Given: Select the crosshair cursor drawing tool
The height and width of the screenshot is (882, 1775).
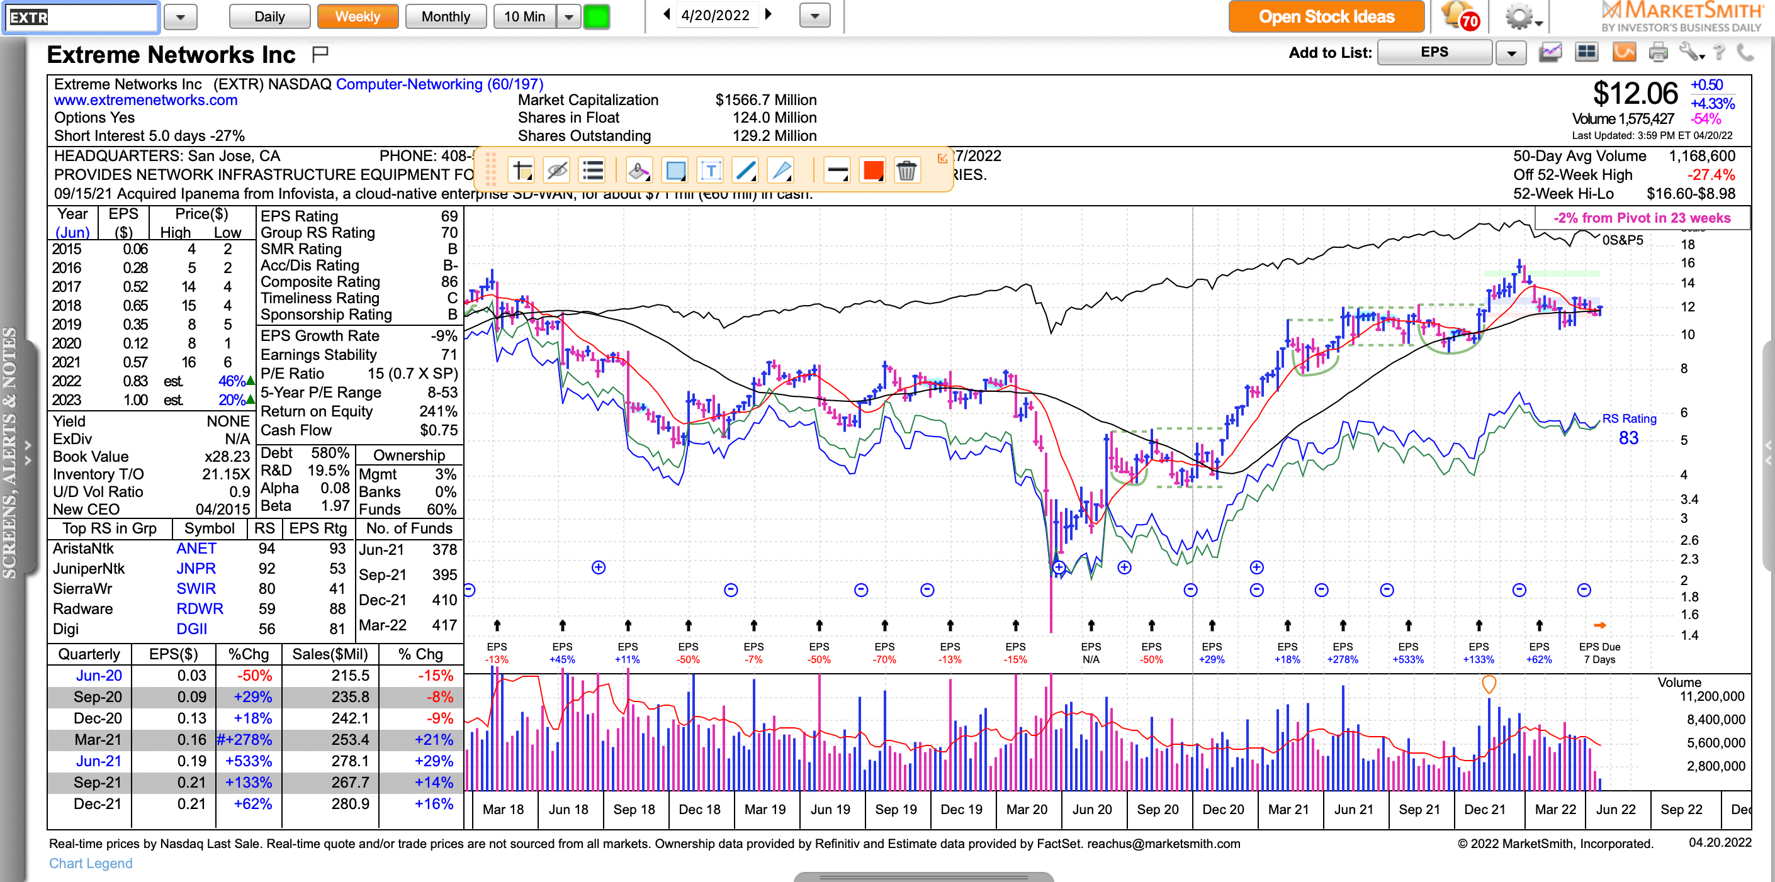Looking at the screenshot, I should [x=522, y=170].
